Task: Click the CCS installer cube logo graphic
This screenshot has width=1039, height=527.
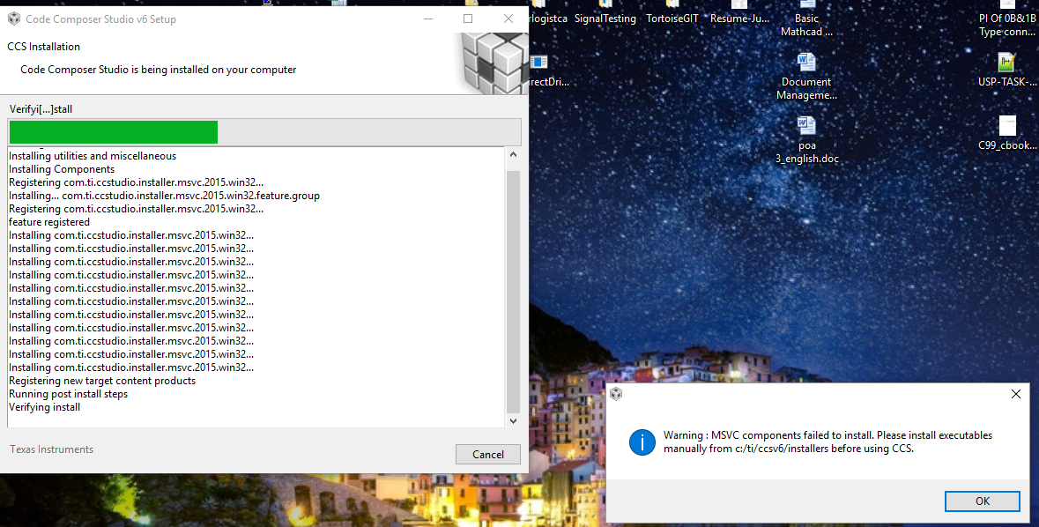Action: pos(494,62)
